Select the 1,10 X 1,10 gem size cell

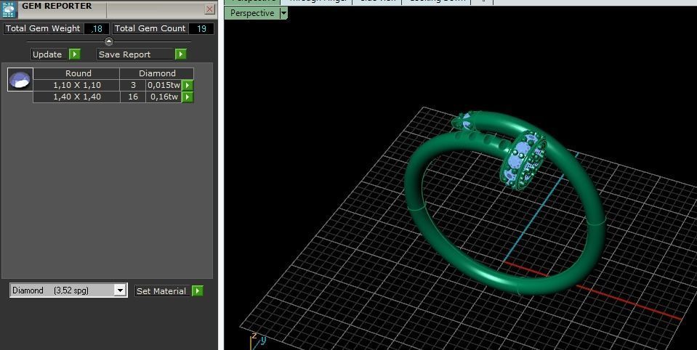point(76,85)
